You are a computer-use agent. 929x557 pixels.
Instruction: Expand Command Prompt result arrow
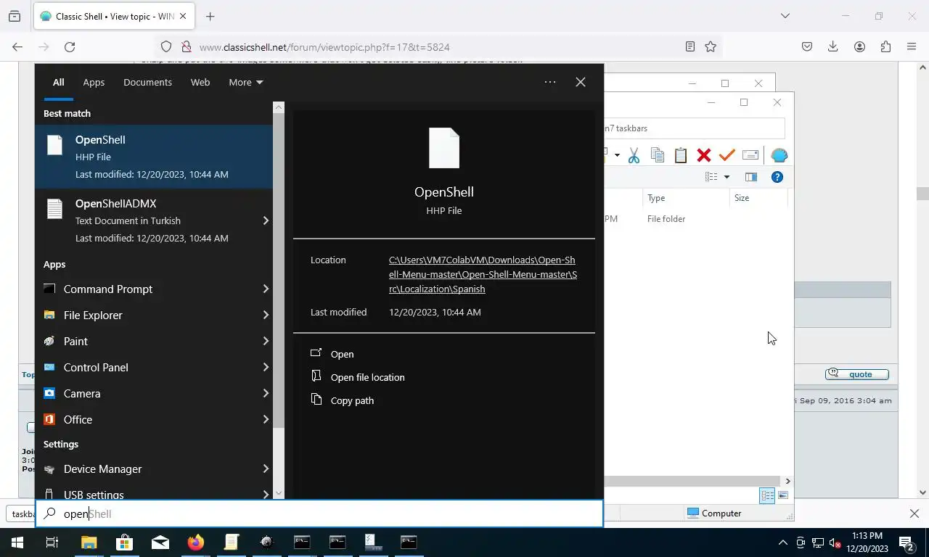pos(266,289)
